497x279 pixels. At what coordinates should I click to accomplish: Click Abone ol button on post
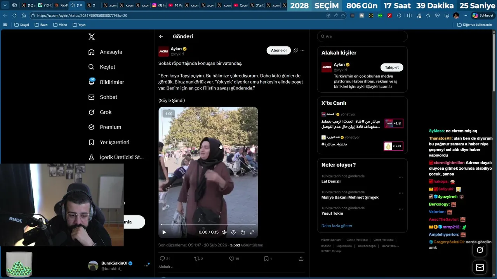tap(278, 50)
